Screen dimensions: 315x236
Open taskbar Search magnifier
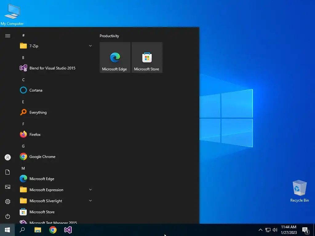22,230
